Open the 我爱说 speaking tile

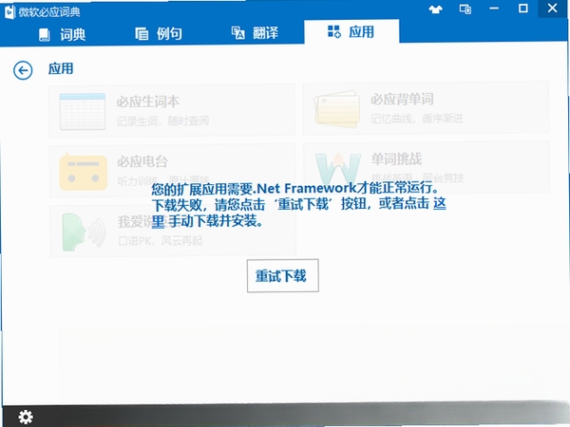(173, 231)
